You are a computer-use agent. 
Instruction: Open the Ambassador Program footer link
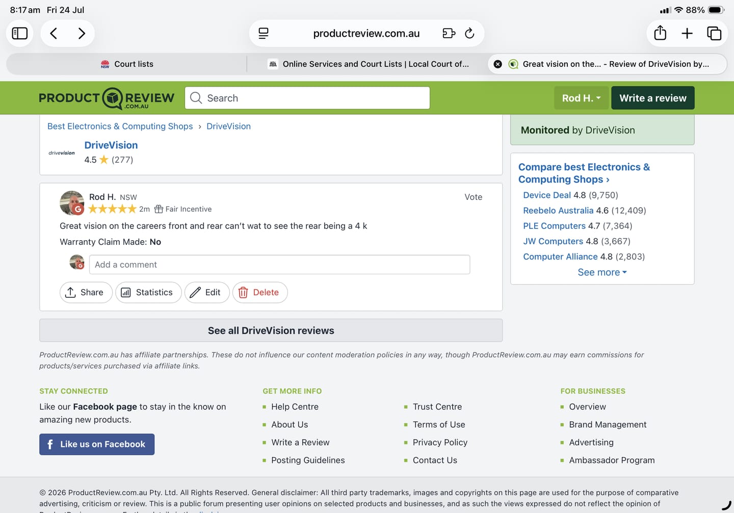(612, 460)
